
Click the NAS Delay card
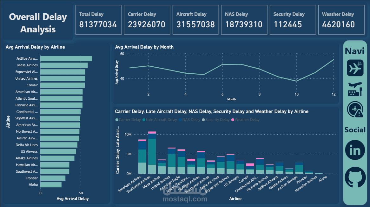click(244, 20)
